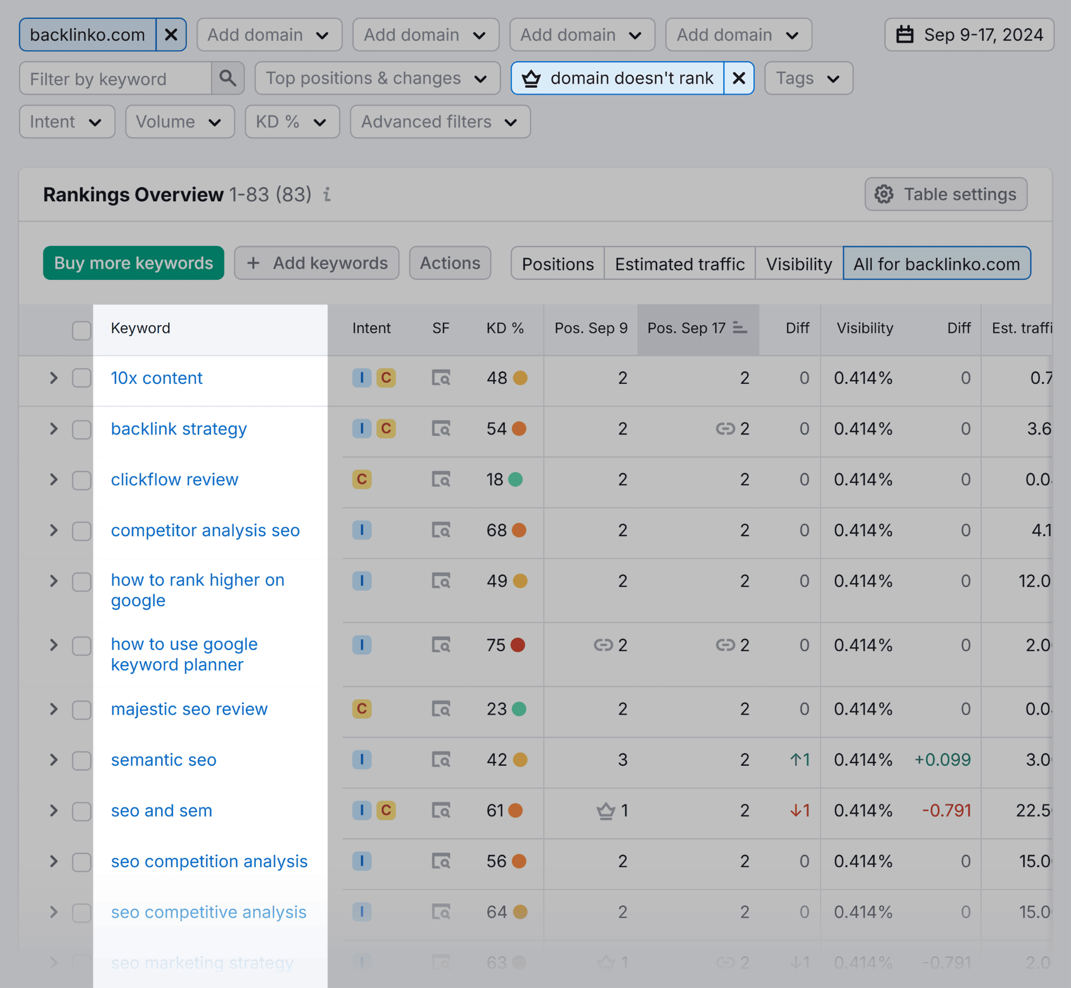1071x988 pixels.
Task: Check the checkbox for "semantic seo"
Action: (81, 760)
